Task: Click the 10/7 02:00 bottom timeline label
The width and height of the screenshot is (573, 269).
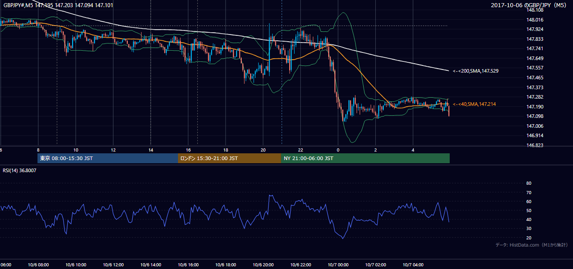Action: (376, 265)
